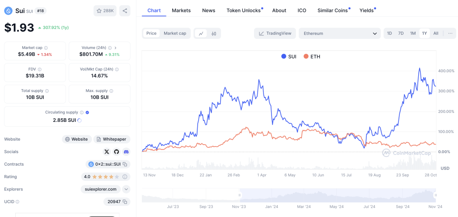The image size is (458, 217).
Task: Click right handle of range selector
Action: [436, 195]
